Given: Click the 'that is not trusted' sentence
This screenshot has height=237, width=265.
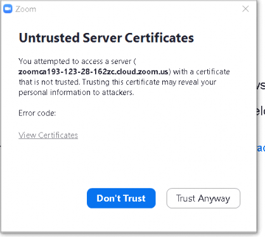Looking at the screenshot, I should tap(49, 82).
